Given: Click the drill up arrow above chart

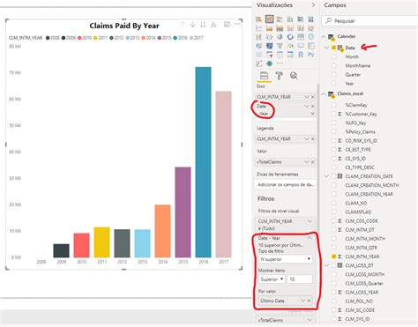Looking at the screenshot, I should pos(183,25).
